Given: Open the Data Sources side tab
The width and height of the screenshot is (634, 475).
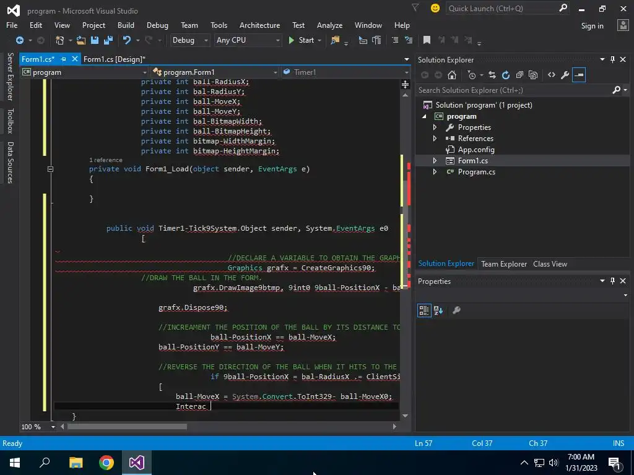Looking at the screenshot, I should click(10, 163).
